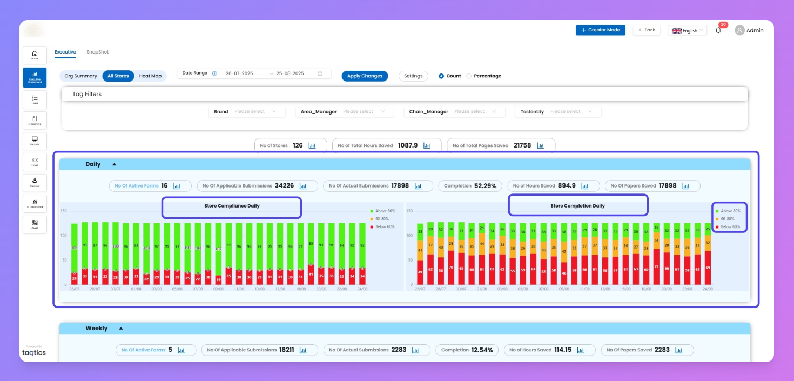Screen dimensions: 794x381
Task: Open Tasks icon in sidebar
Action: (x=35, y=99)
